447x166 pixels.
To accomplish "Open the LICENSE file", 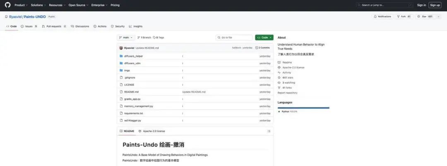I will point(129,85).
